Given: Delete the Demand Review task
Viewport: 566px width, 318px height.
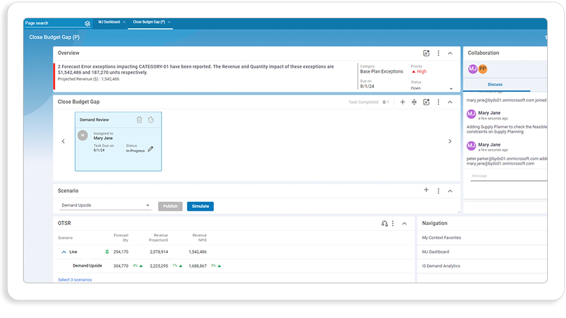Looking at the screenshot, I should pos(139,120).
